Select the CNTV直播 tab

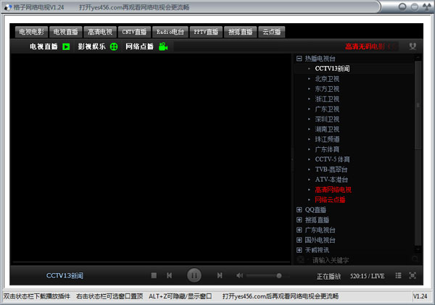pos(134,32)
